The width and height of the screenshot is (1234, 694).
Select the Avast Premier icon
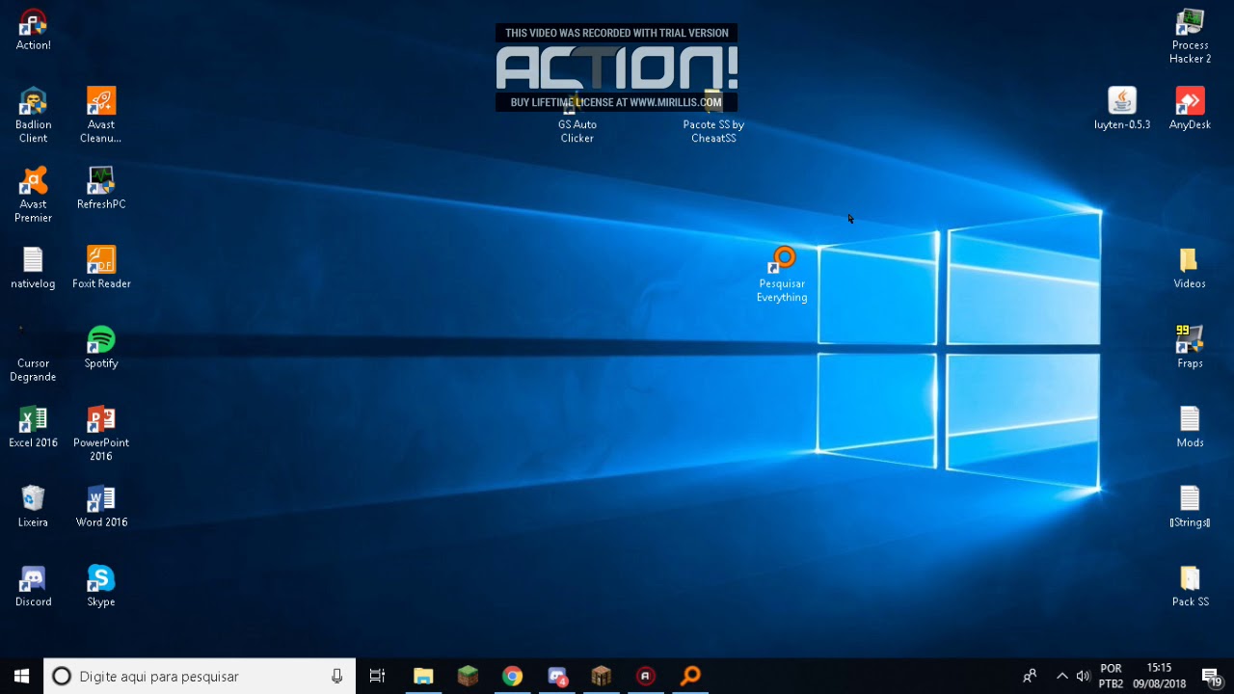(33, 195)
